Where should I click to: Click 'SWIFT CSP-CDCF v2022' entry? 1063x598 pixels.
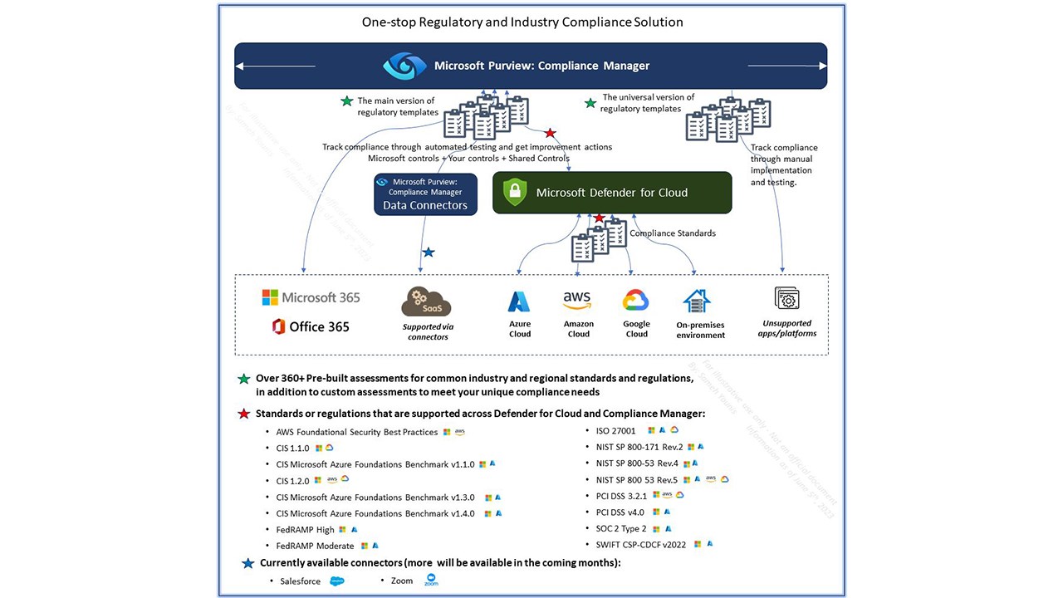tap(641, 545)
